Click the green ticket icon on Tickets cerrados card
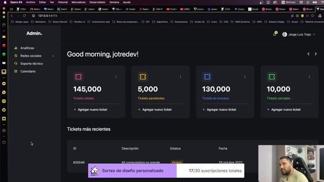This screenshot has height=182, width=324. coord(272,77)
